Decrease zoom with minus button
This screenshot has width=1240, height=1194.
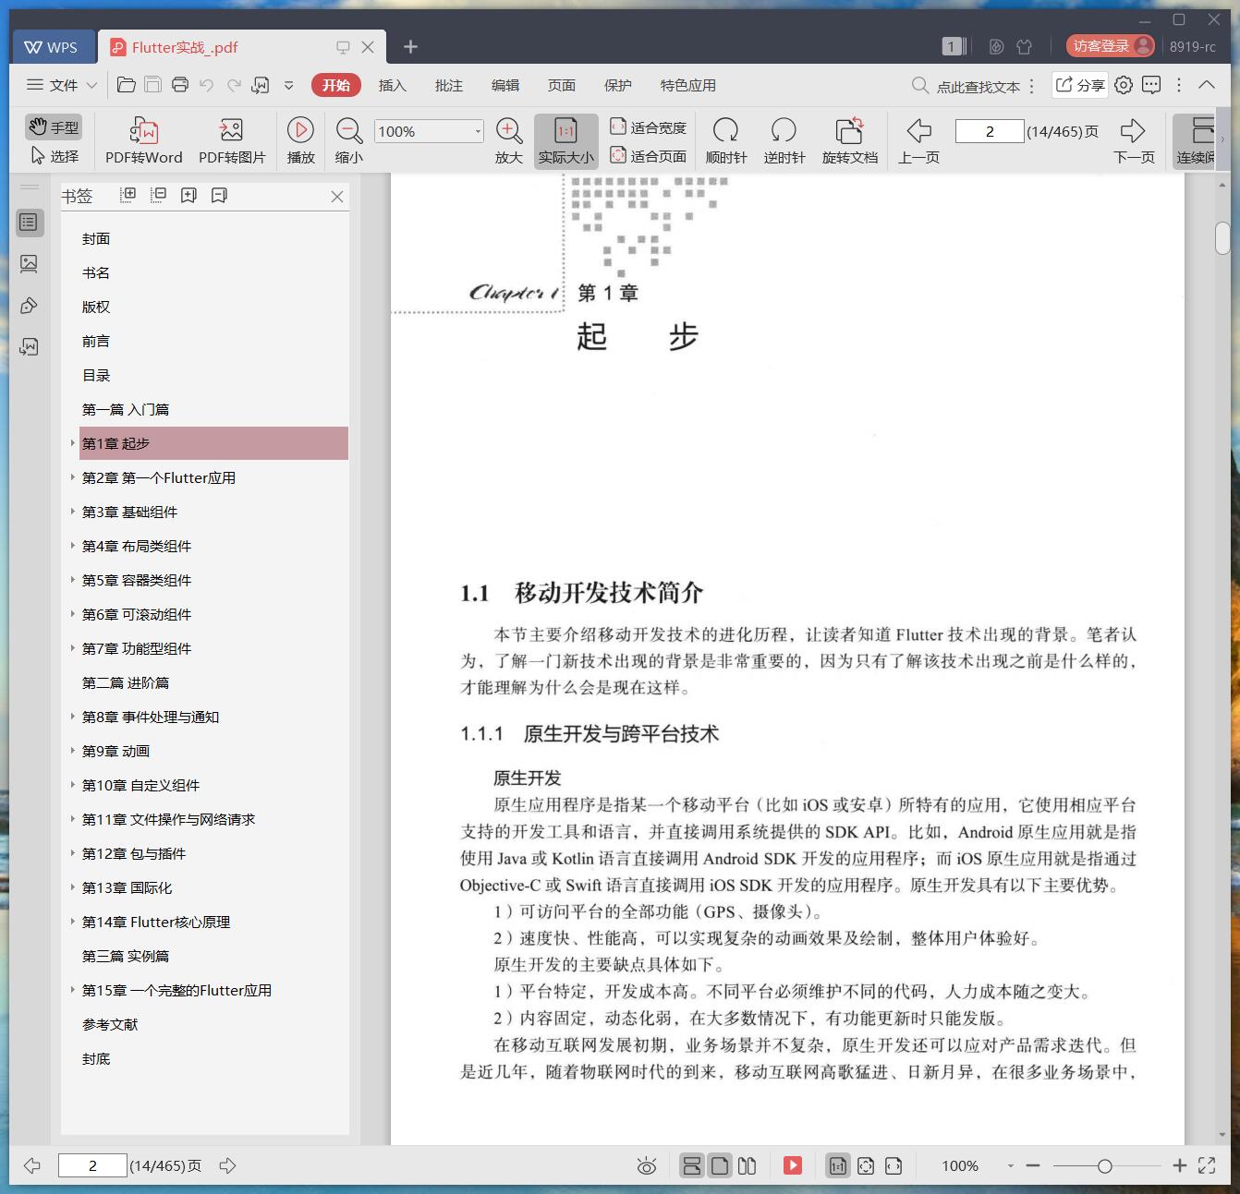(1033, 1166)
